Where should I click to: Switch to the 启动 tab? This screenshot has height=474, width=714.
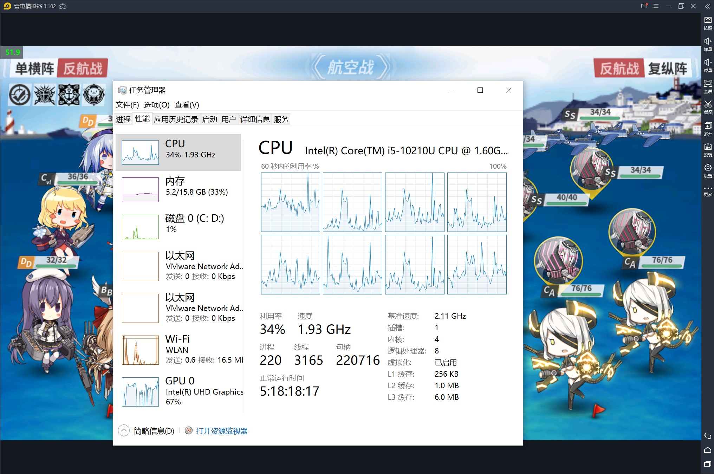point(210,119)
